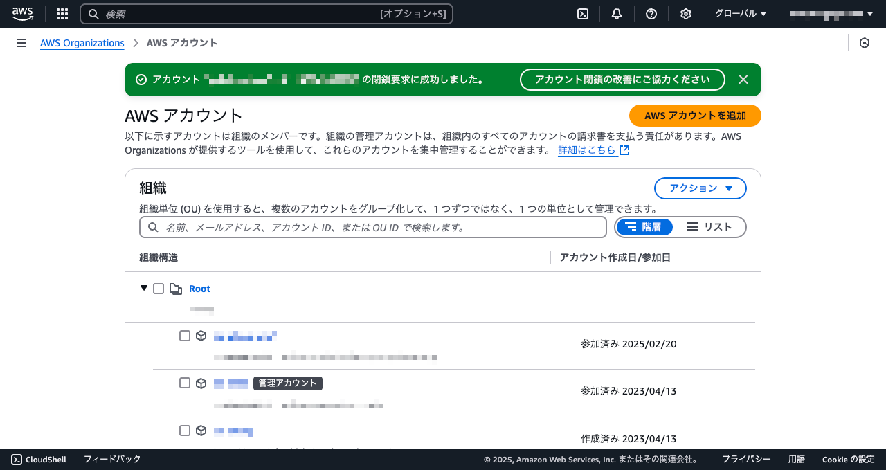This screenshot has width=886, height=470.
Task: Click the hexagon panel icon at right
Action: [x=865, y=43]
